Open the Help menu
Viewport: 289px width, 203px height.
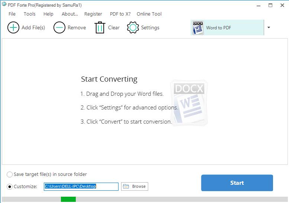pos(48,14)
